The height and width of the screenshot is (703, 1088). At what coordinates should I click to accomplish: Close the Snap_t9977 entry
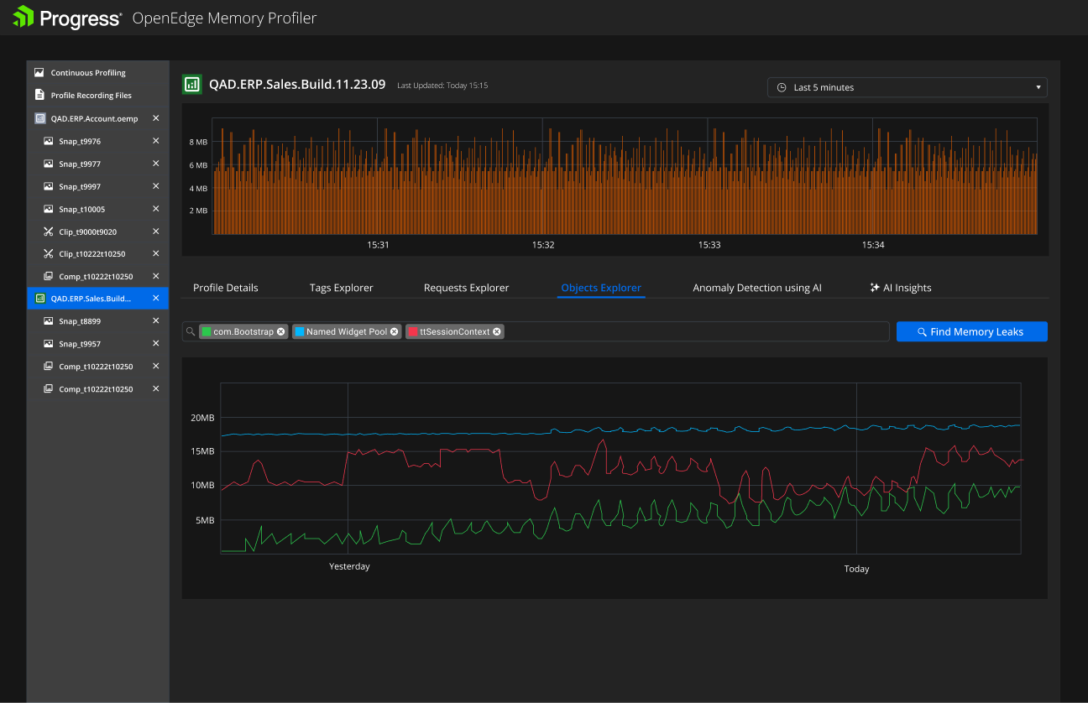click(156, 164)
